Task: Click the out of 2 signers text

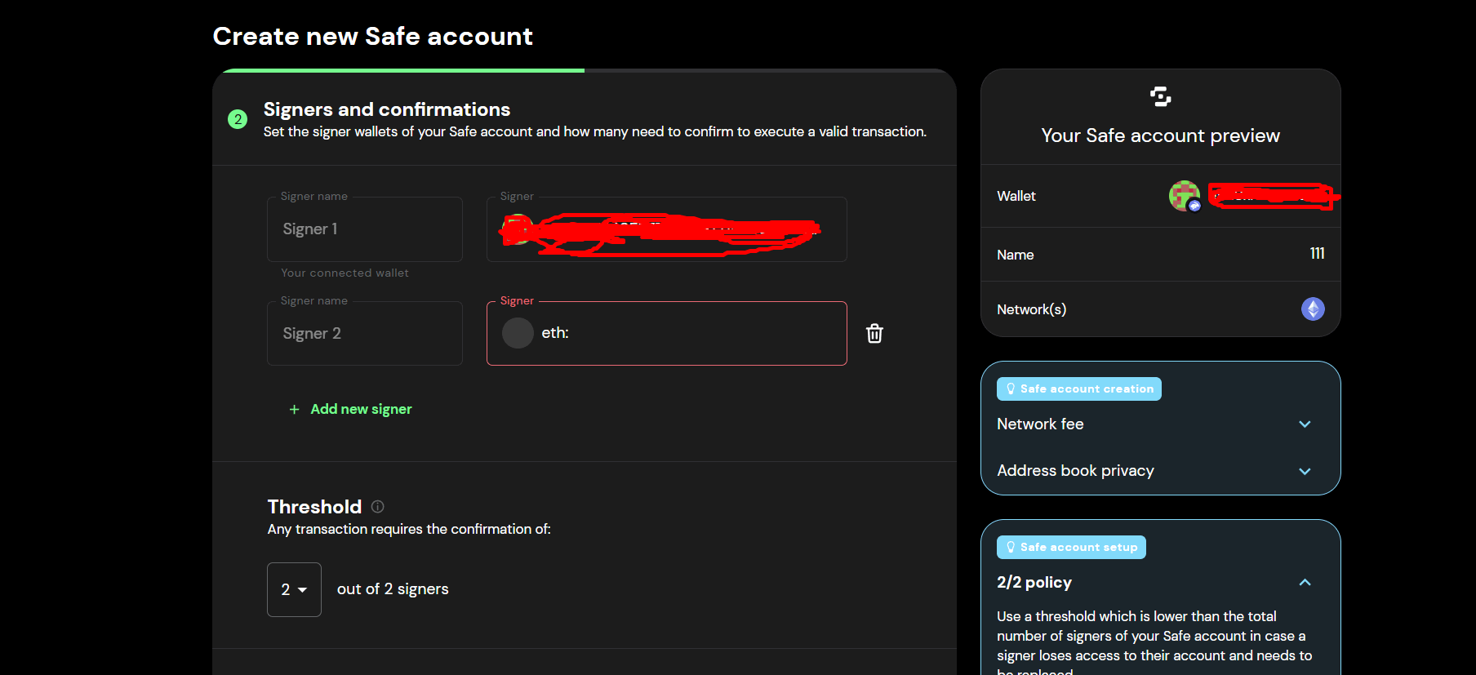Action: tap(393, 589)
